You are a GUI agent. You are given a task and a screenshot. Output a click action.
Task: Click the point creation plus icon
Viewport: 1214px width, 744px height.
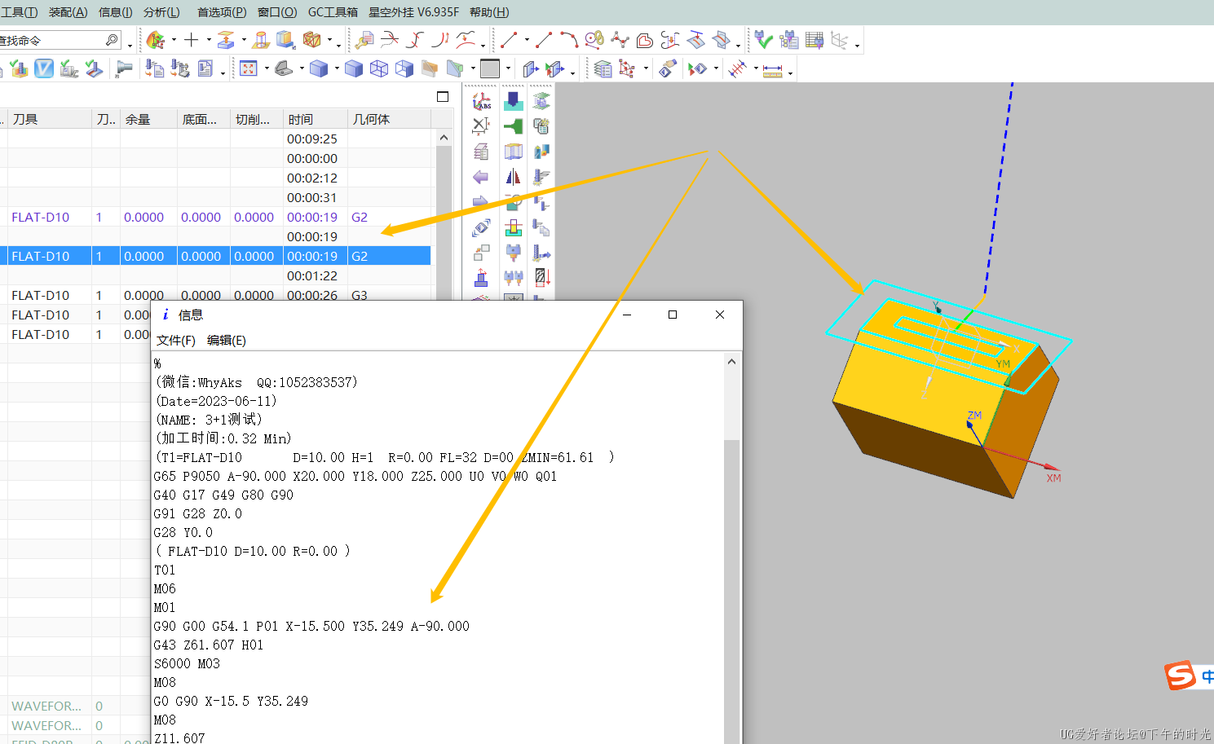pos(191,39)
